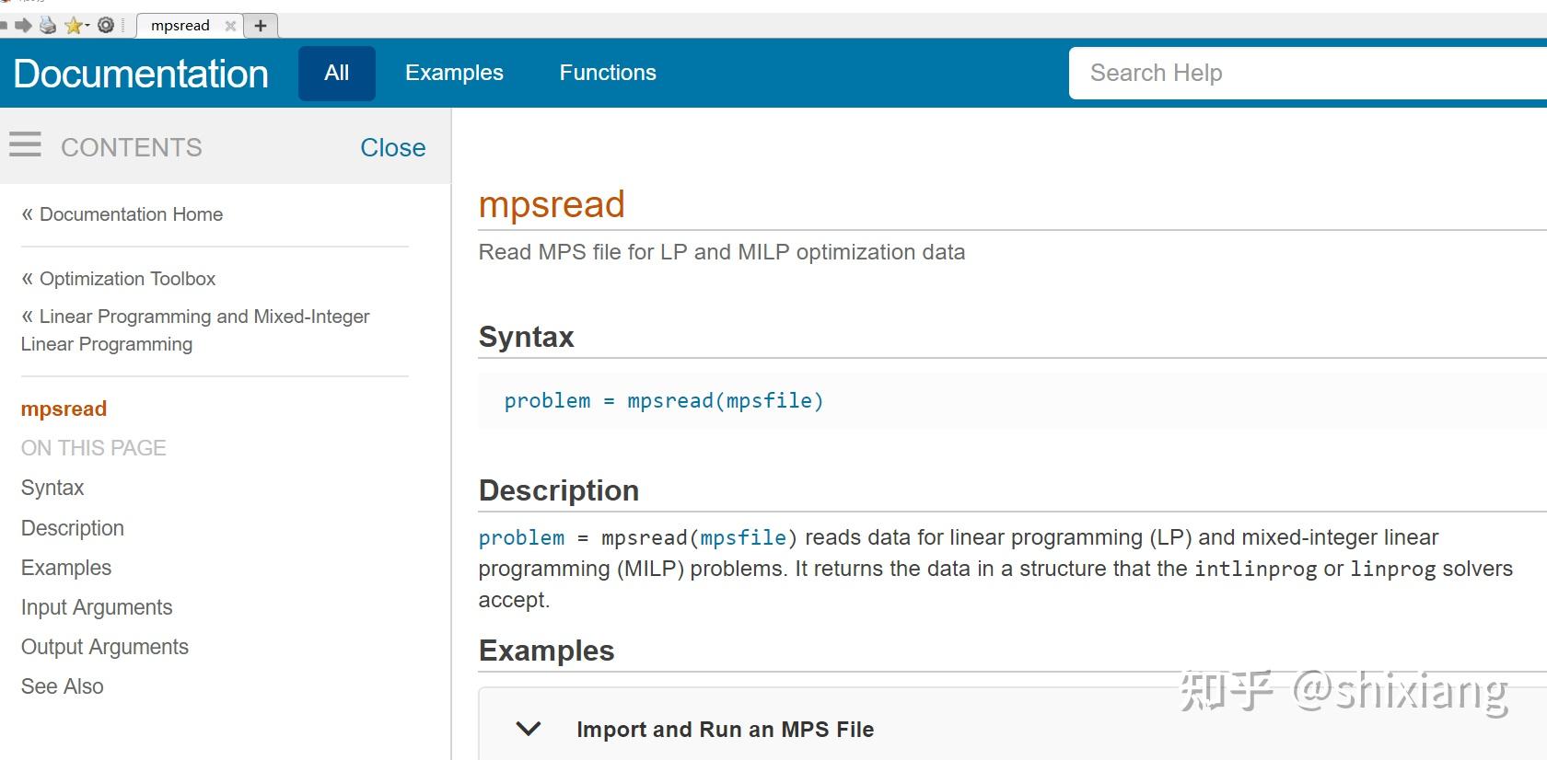Switch to the Examples tab
The image size is (1547, 760).
[x=454, y=73]
